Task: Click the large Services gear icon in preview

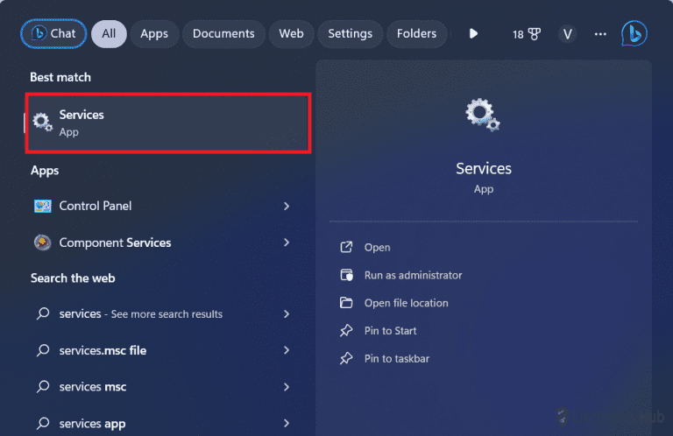Action: coord(483,116)
